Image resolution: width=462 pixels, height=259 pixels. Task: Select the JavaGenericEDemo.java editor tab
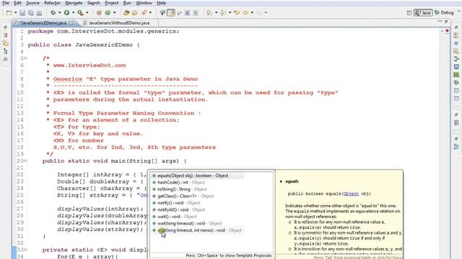click(x=43, y=22)
